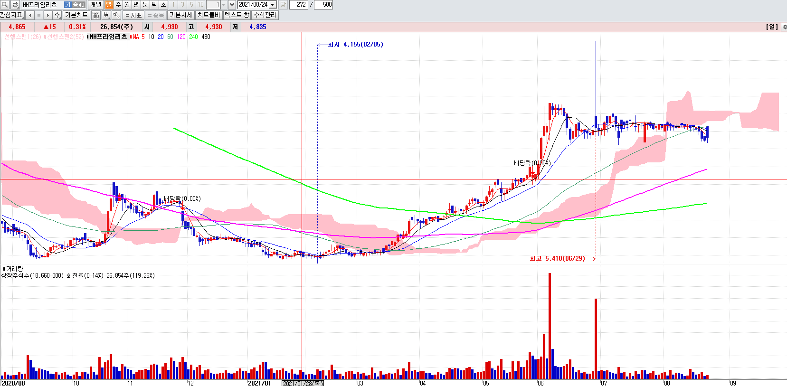The image size is (787, 386).
Task: Select interval preset 5
Action: pos(191,5)
